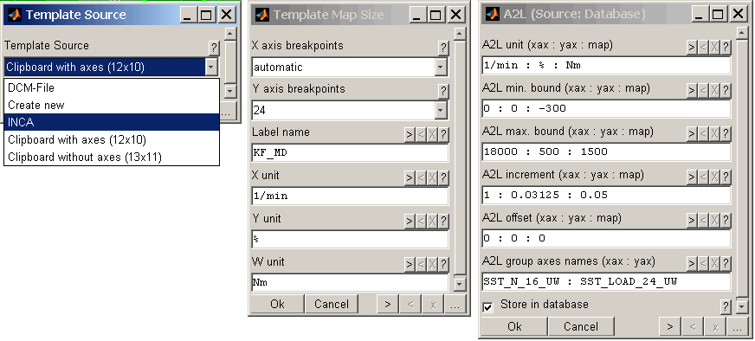Click the < button beside A2L unit
This screenshot has width=755, height=341.
pos(703,48)
